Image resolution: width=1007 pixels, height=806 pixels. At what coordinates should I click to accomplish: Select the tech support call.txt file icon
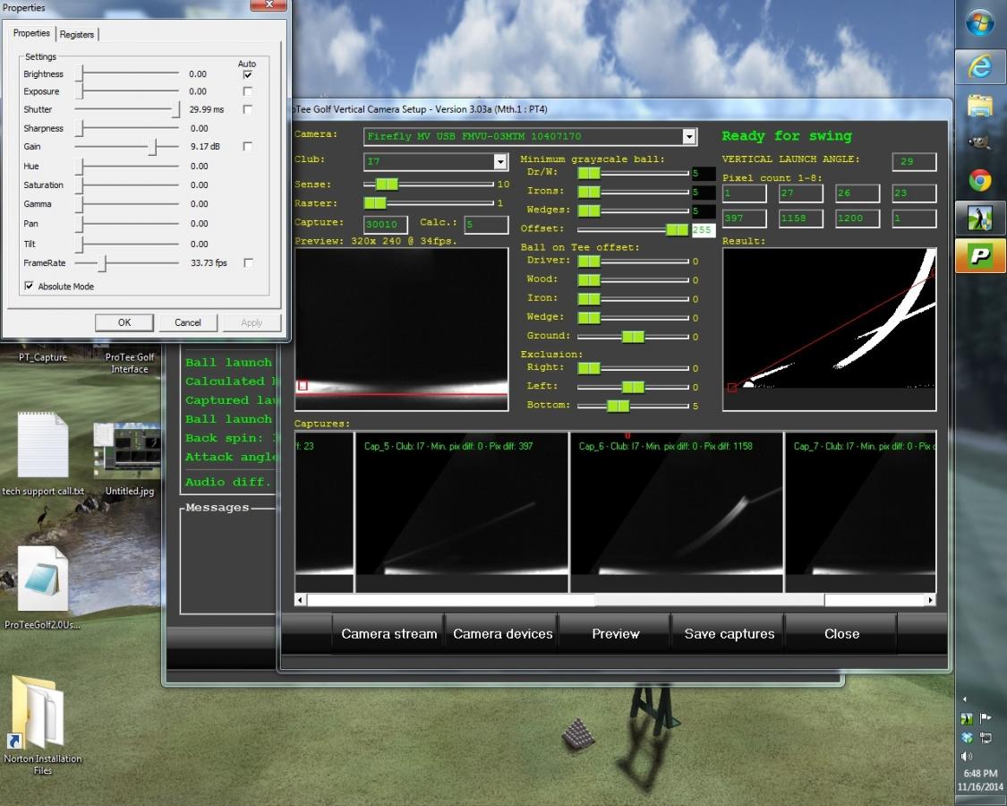point(42,455)
